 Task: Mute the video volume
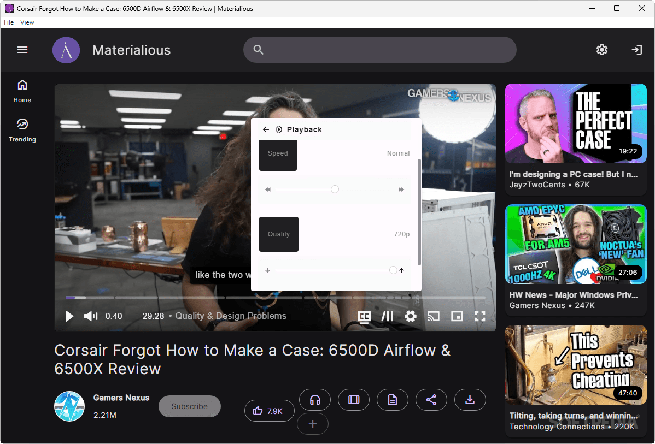(x=91, y=316)
